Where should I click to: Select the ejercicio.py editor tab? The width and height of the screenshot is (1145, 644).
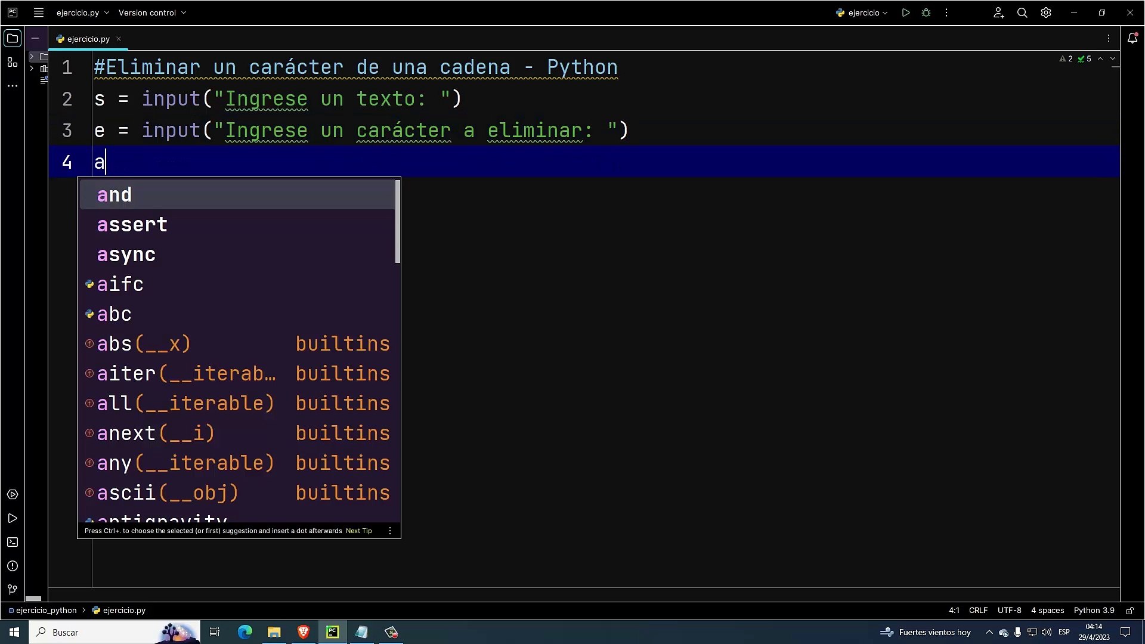pyautogui.click(x=88, y=39)
